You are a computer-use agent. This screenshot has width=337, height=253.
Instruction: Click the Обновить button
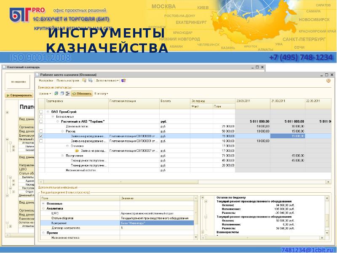click(82, 94)
